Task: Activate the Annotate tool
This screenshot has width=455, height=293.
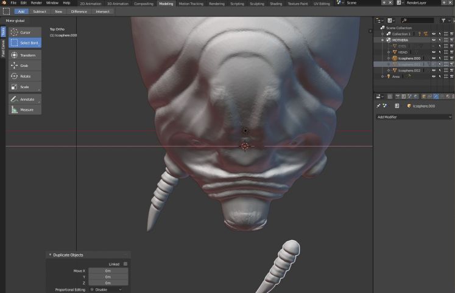Action: [24, 99]
